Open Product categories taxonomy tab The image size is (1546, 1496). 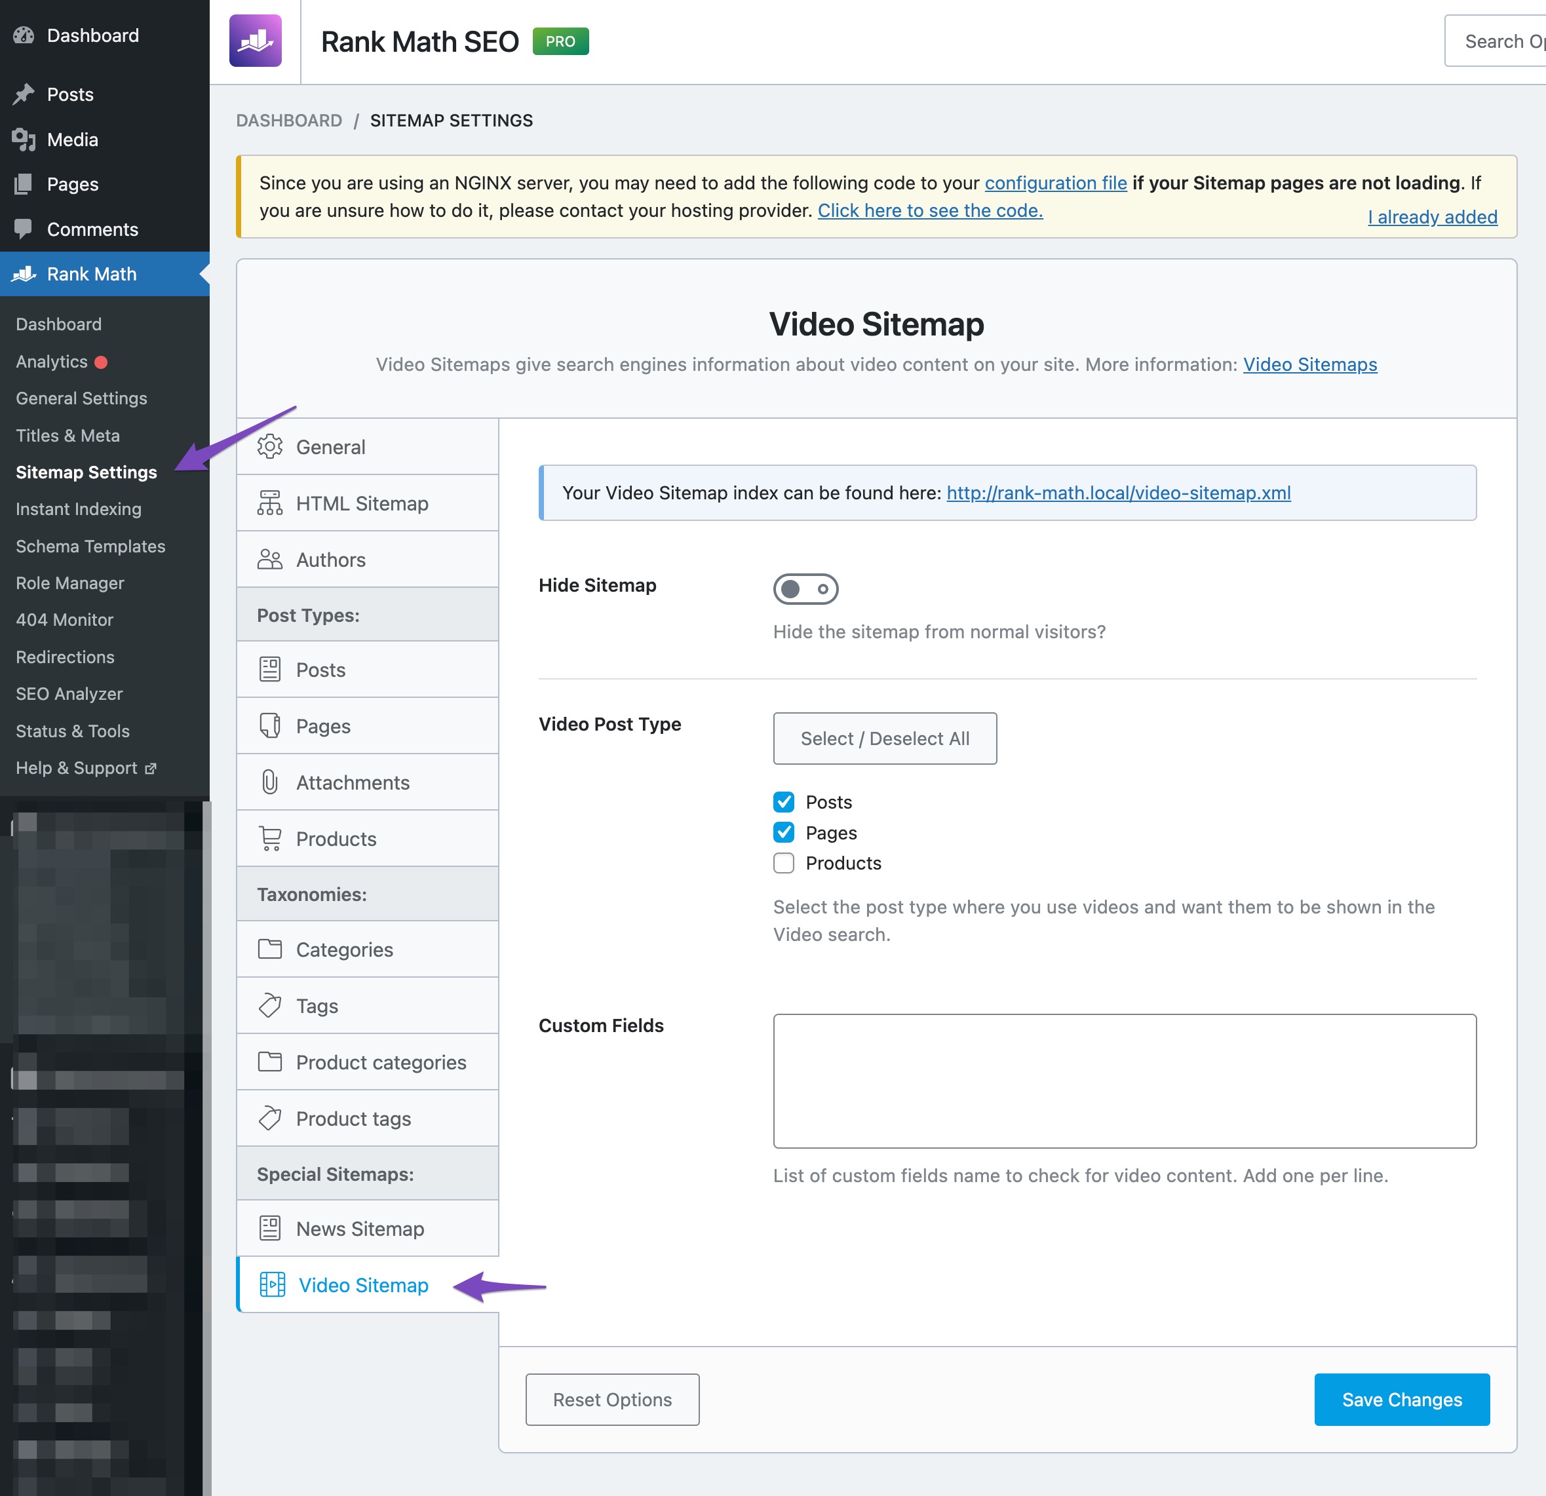click(368, 1062)
